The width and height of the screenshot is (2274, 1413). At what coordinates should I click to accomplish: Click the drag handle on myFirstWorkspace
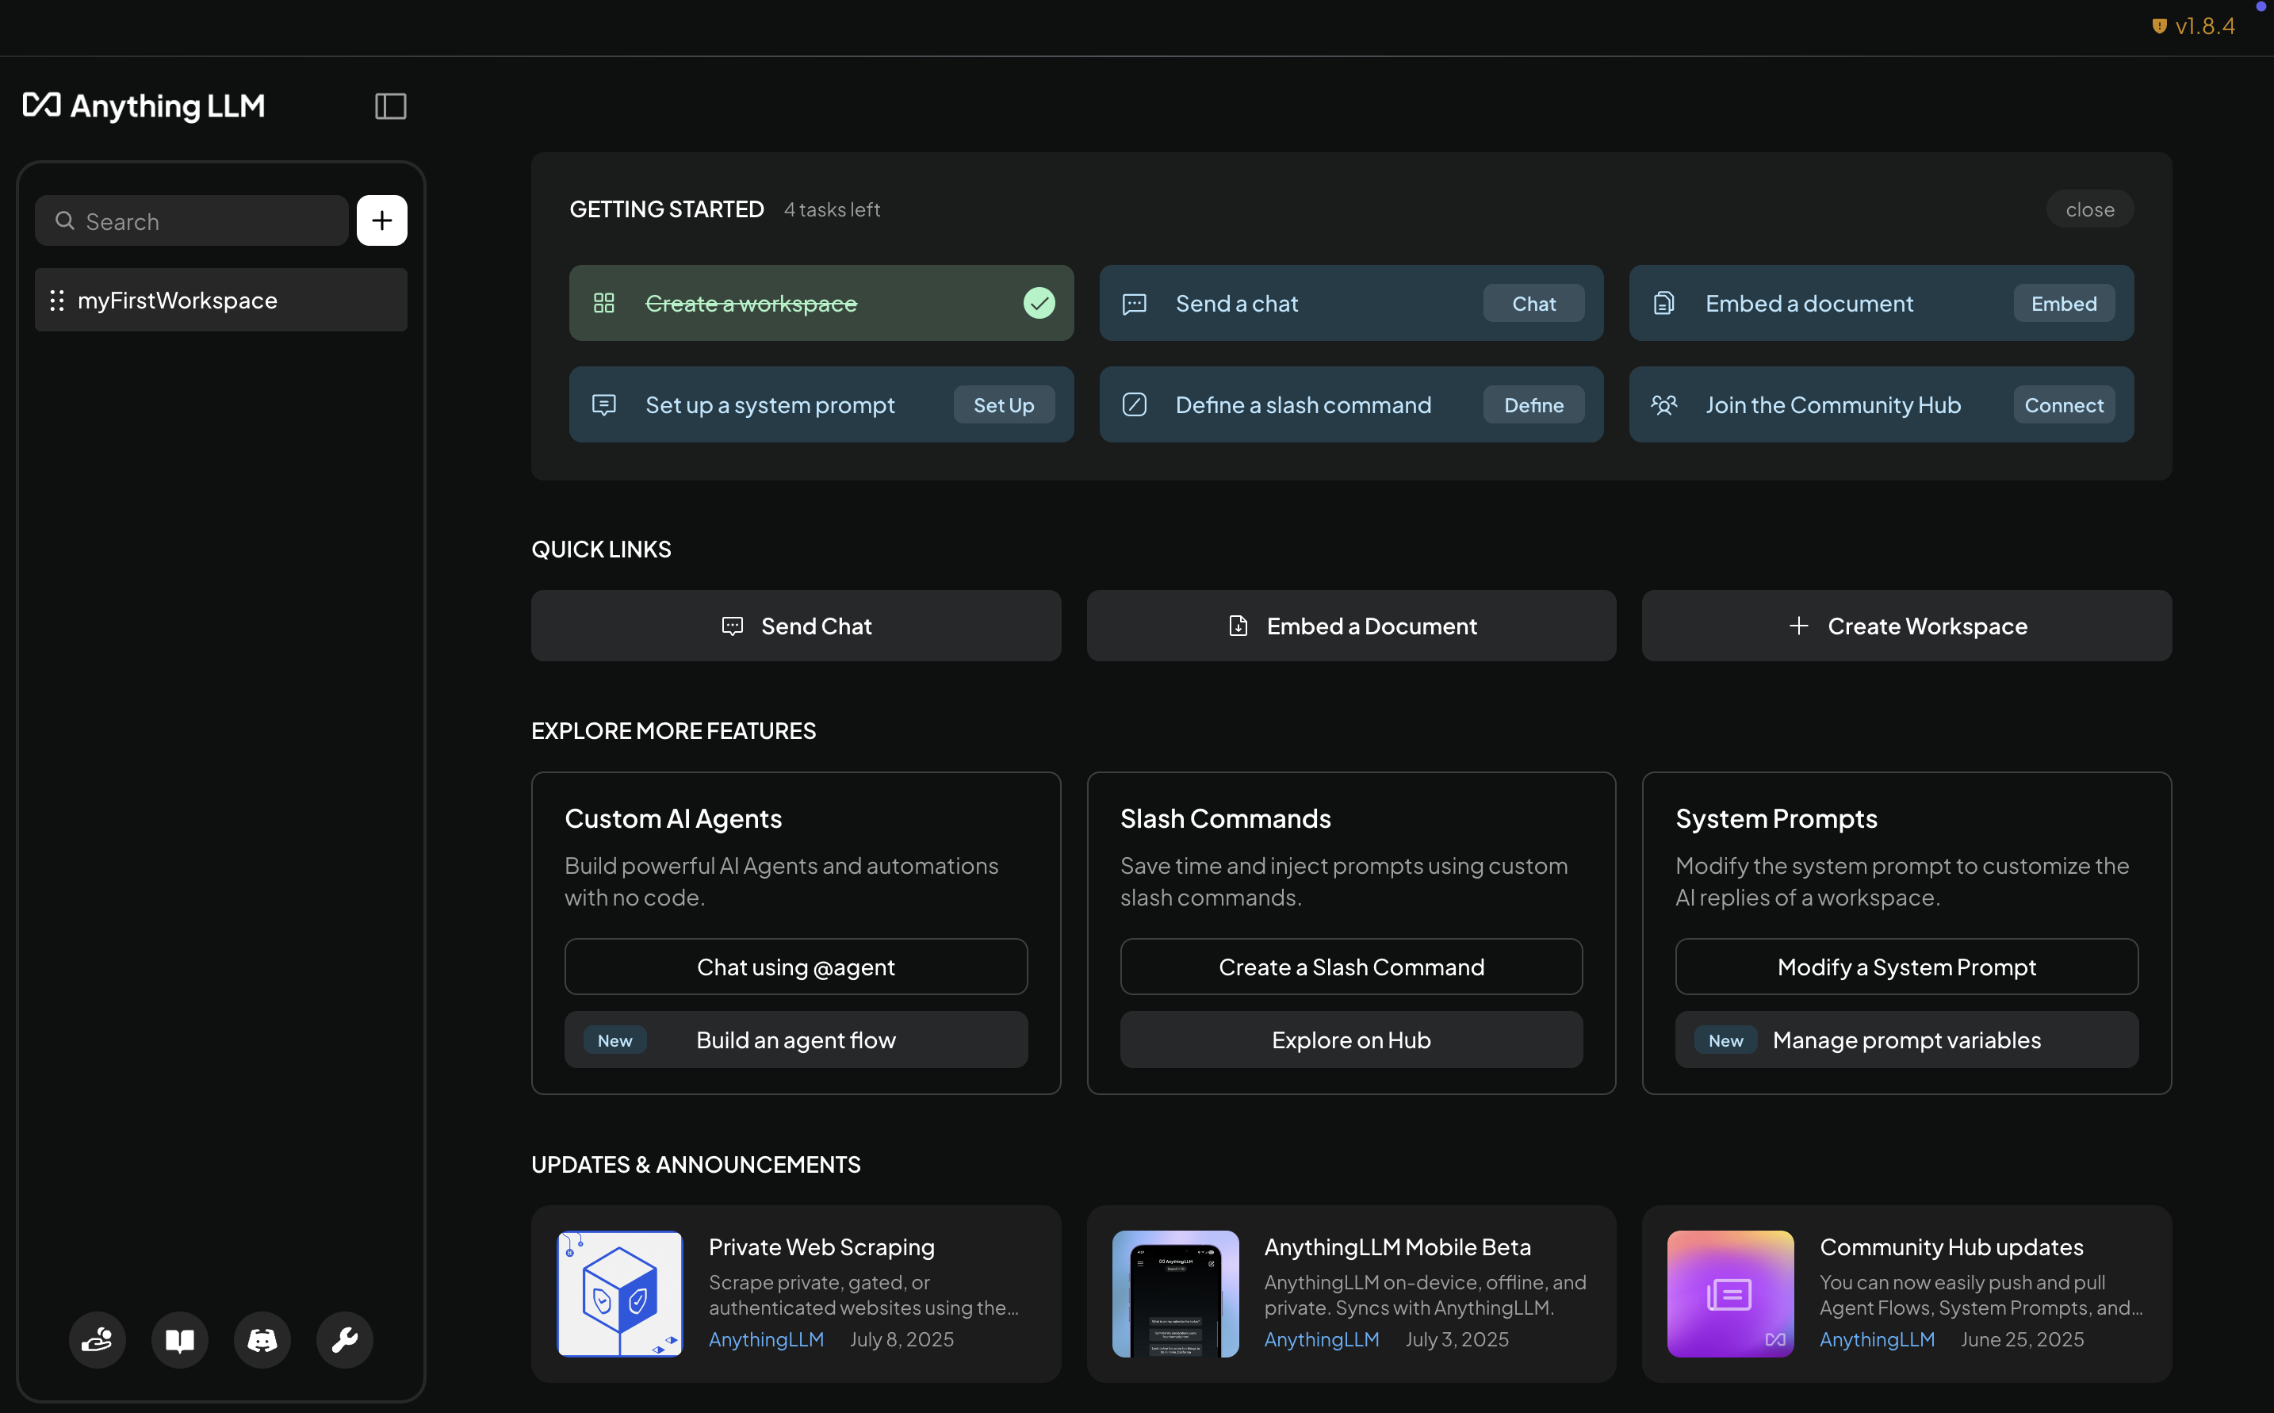pyautogui.click(x=57, y=300)
